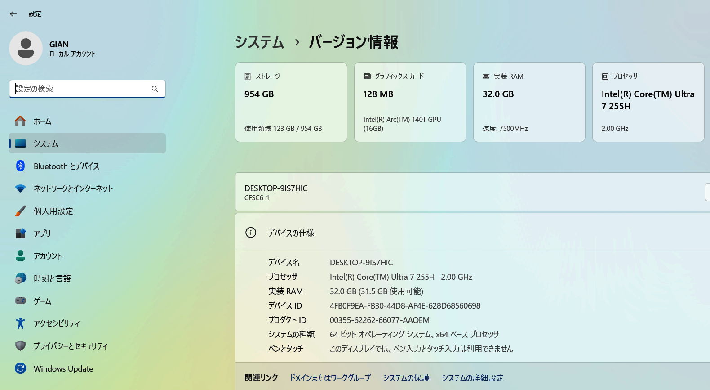The width and height of the screenshot is (710, 390).
Task: Click CFSC6-1 model text
Action: (257, 198)
